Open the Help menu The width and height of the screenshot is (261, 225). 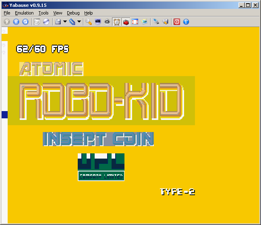click(88, 13)
